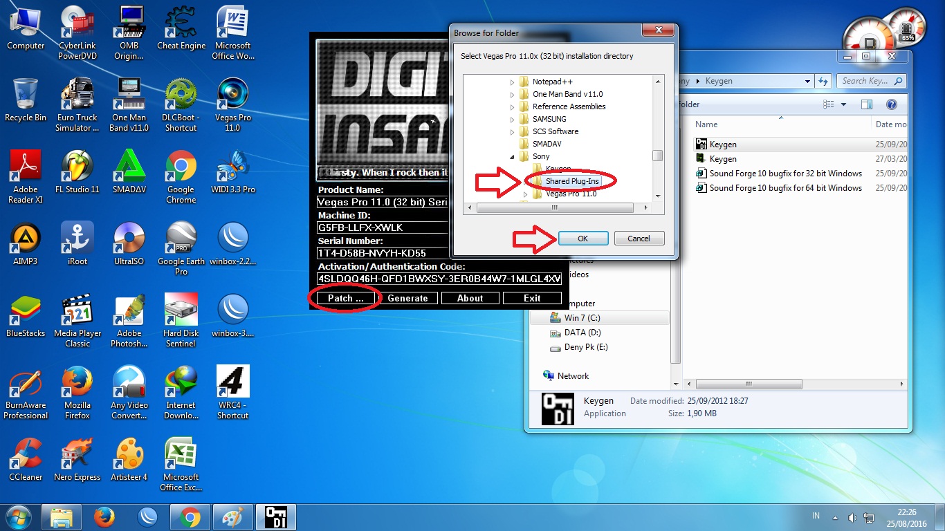Viewport: 945px width, 531px height.
Task: Open Adobe Reader XI shortcut
Action: [26, 176]
